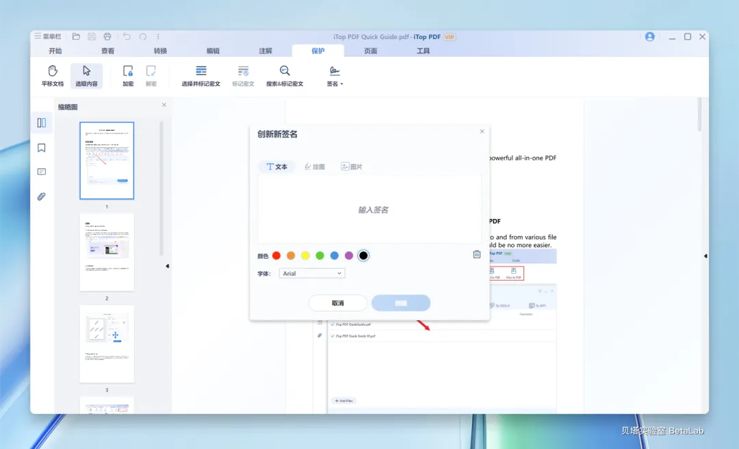Switch to the 开始 tab
Screen dimensions: 739x449
pos(55,51)
